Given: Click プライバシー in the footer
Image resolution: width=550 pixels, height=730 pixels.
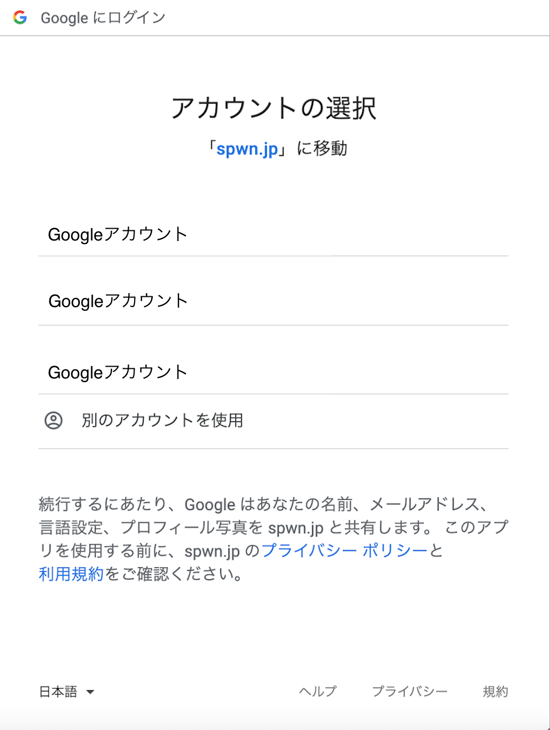Looking at the screenshot, I should tap(410, 691).
